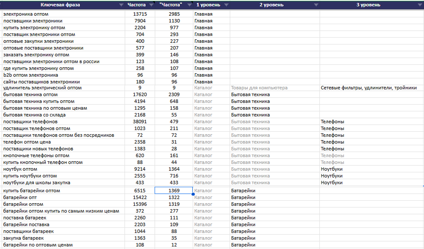Viewport: 424px width, 249px height.
Task: Expand the 3 уровень column filter
Action: coord(419,5)
